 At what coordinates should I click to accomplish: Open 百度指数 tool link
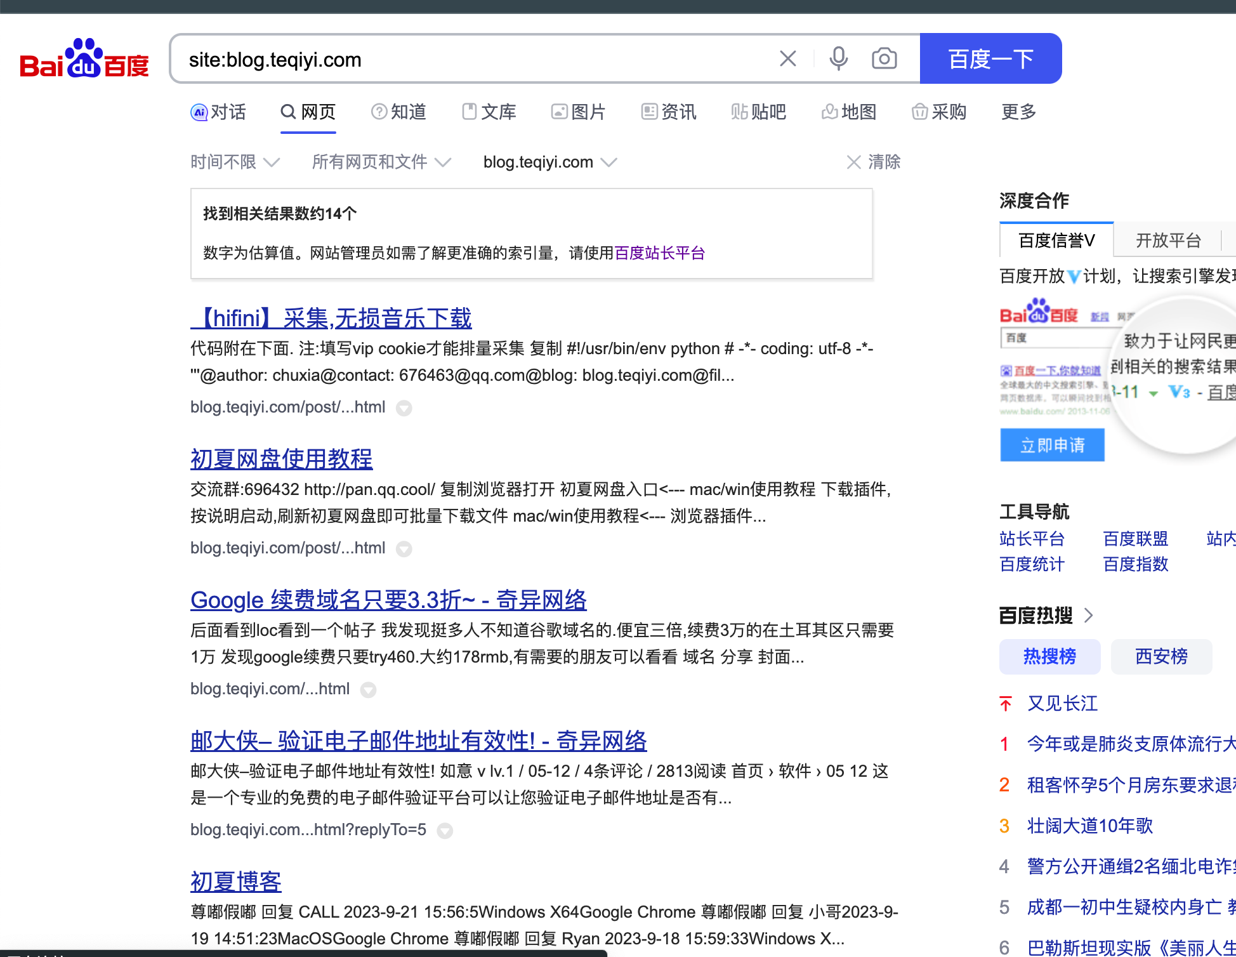(1136, 564)
